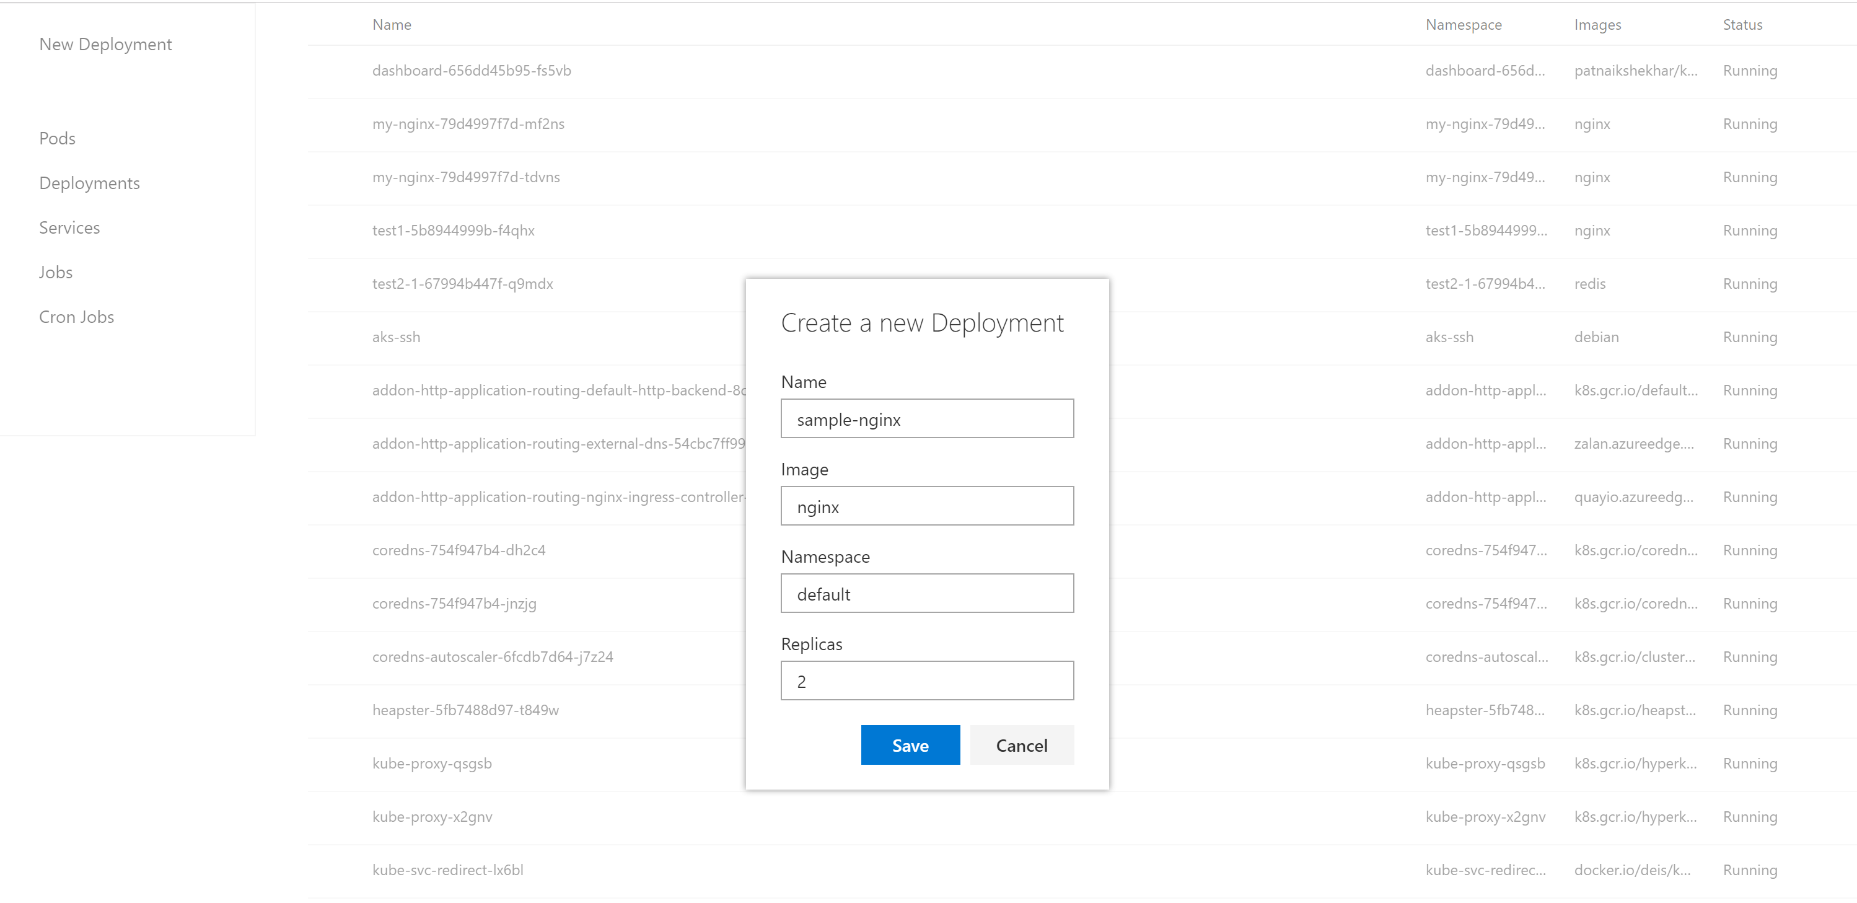Click the Namespace column header
The height and width of the screenshot is (903, 1857).
pyautogui.click(x=1464, y=25)
